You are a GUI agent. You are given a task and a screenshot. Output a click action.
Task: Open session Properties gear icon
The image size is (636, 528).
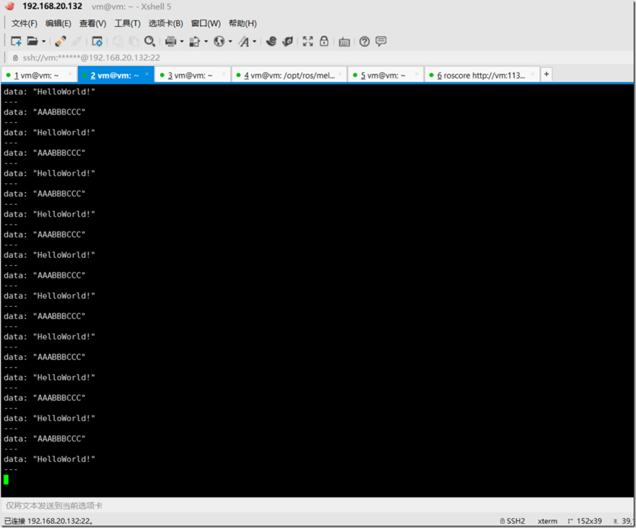(x=97, y=41)
